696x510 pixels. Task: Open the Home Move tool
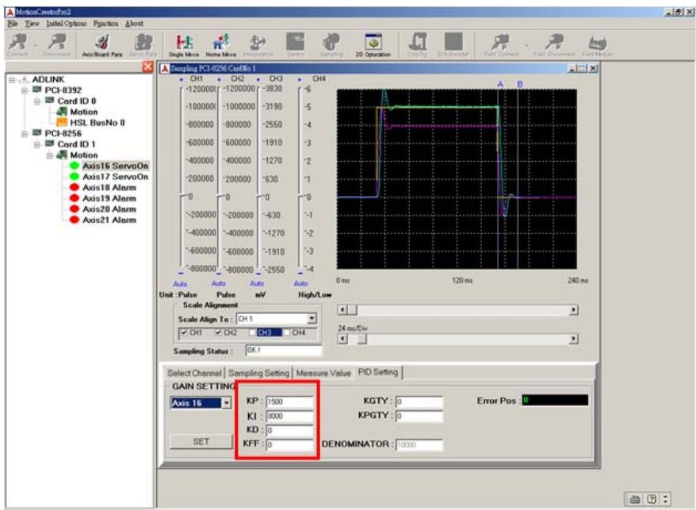click(220, 45)
